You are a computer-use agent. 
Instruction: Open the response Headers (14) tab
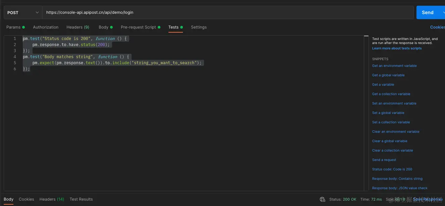(x=52, y=199)
